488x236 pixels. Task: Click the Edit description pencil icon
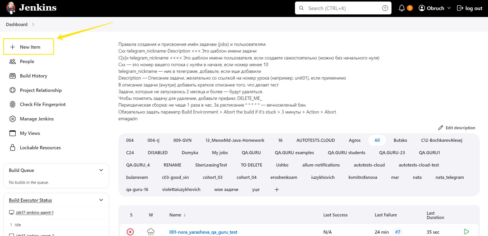441,128
